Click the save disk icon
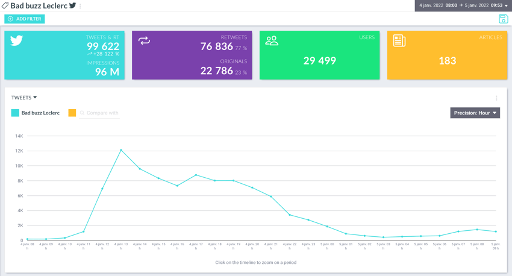The image size is (512, 276). (x=503, y=19)
